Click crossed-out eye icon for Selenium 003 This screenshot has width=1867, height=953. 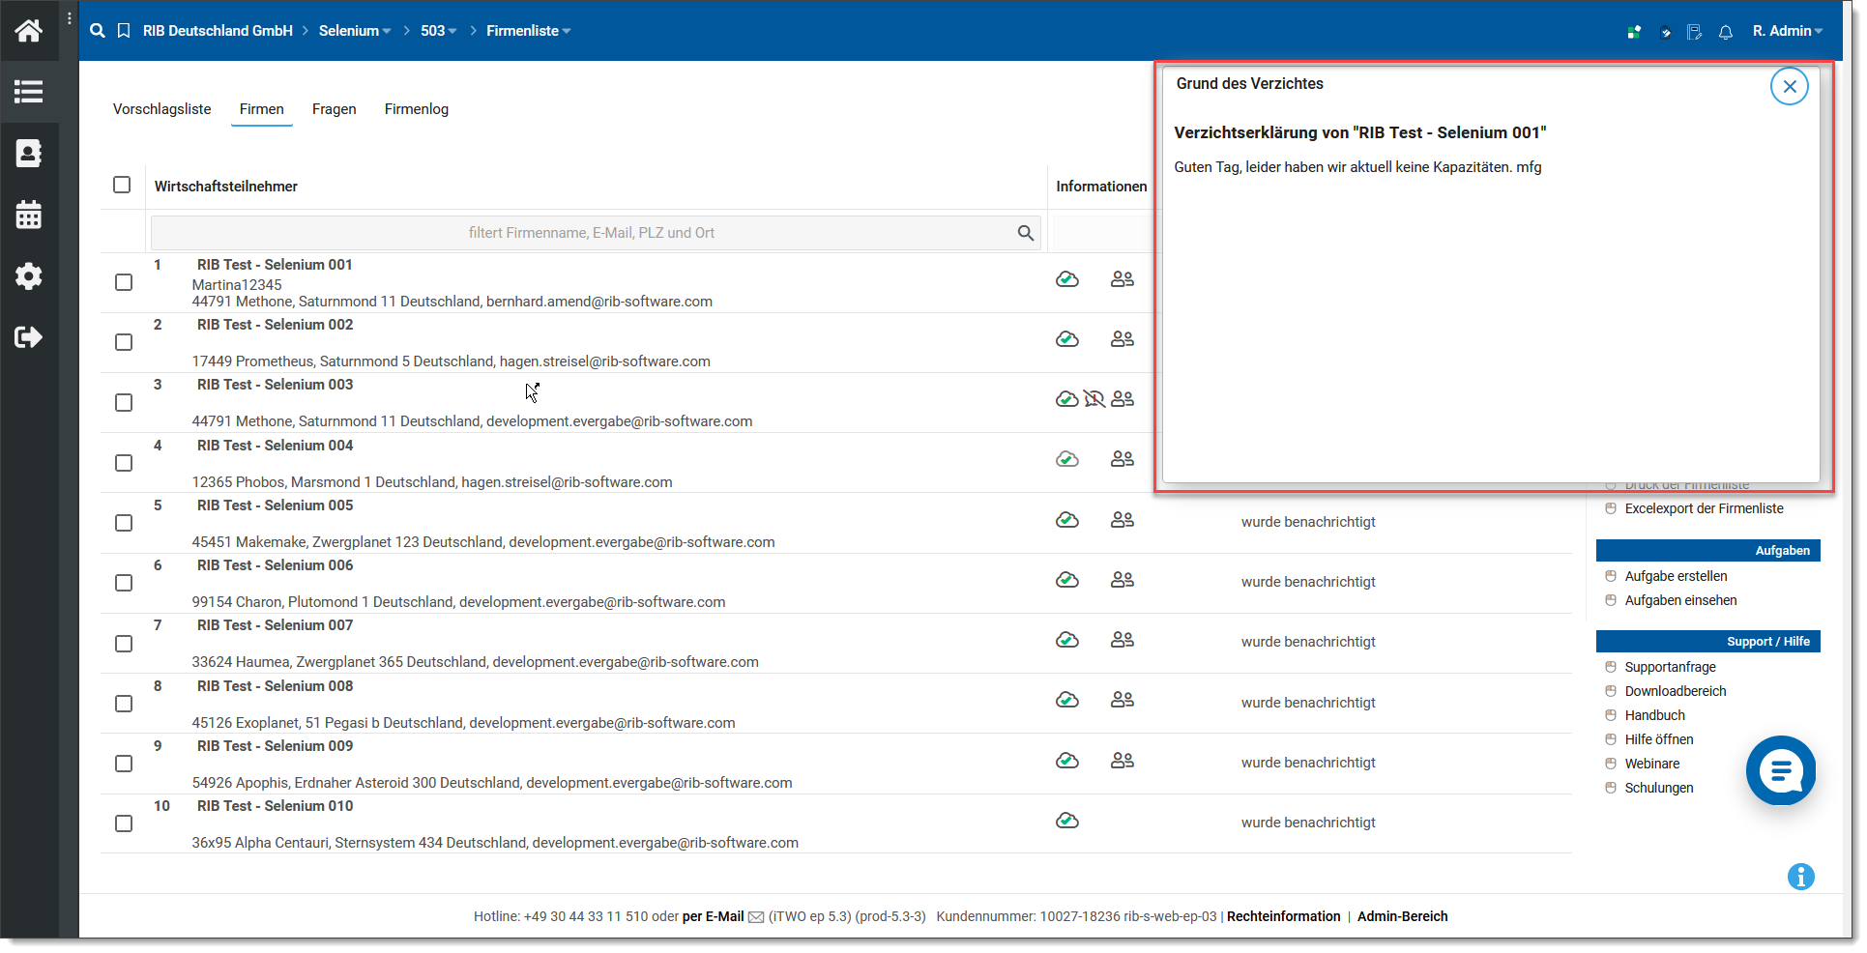(1094, 399)
